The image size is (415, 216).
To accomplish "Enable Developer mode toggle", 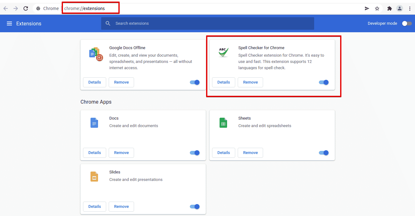I will (407, 23).
